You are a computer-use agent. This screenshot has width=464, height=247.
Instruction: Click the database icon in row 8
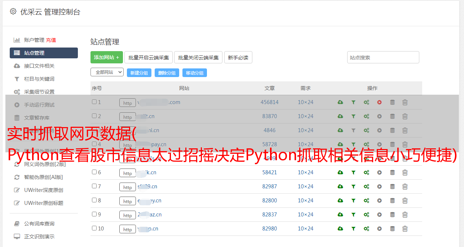392,201
